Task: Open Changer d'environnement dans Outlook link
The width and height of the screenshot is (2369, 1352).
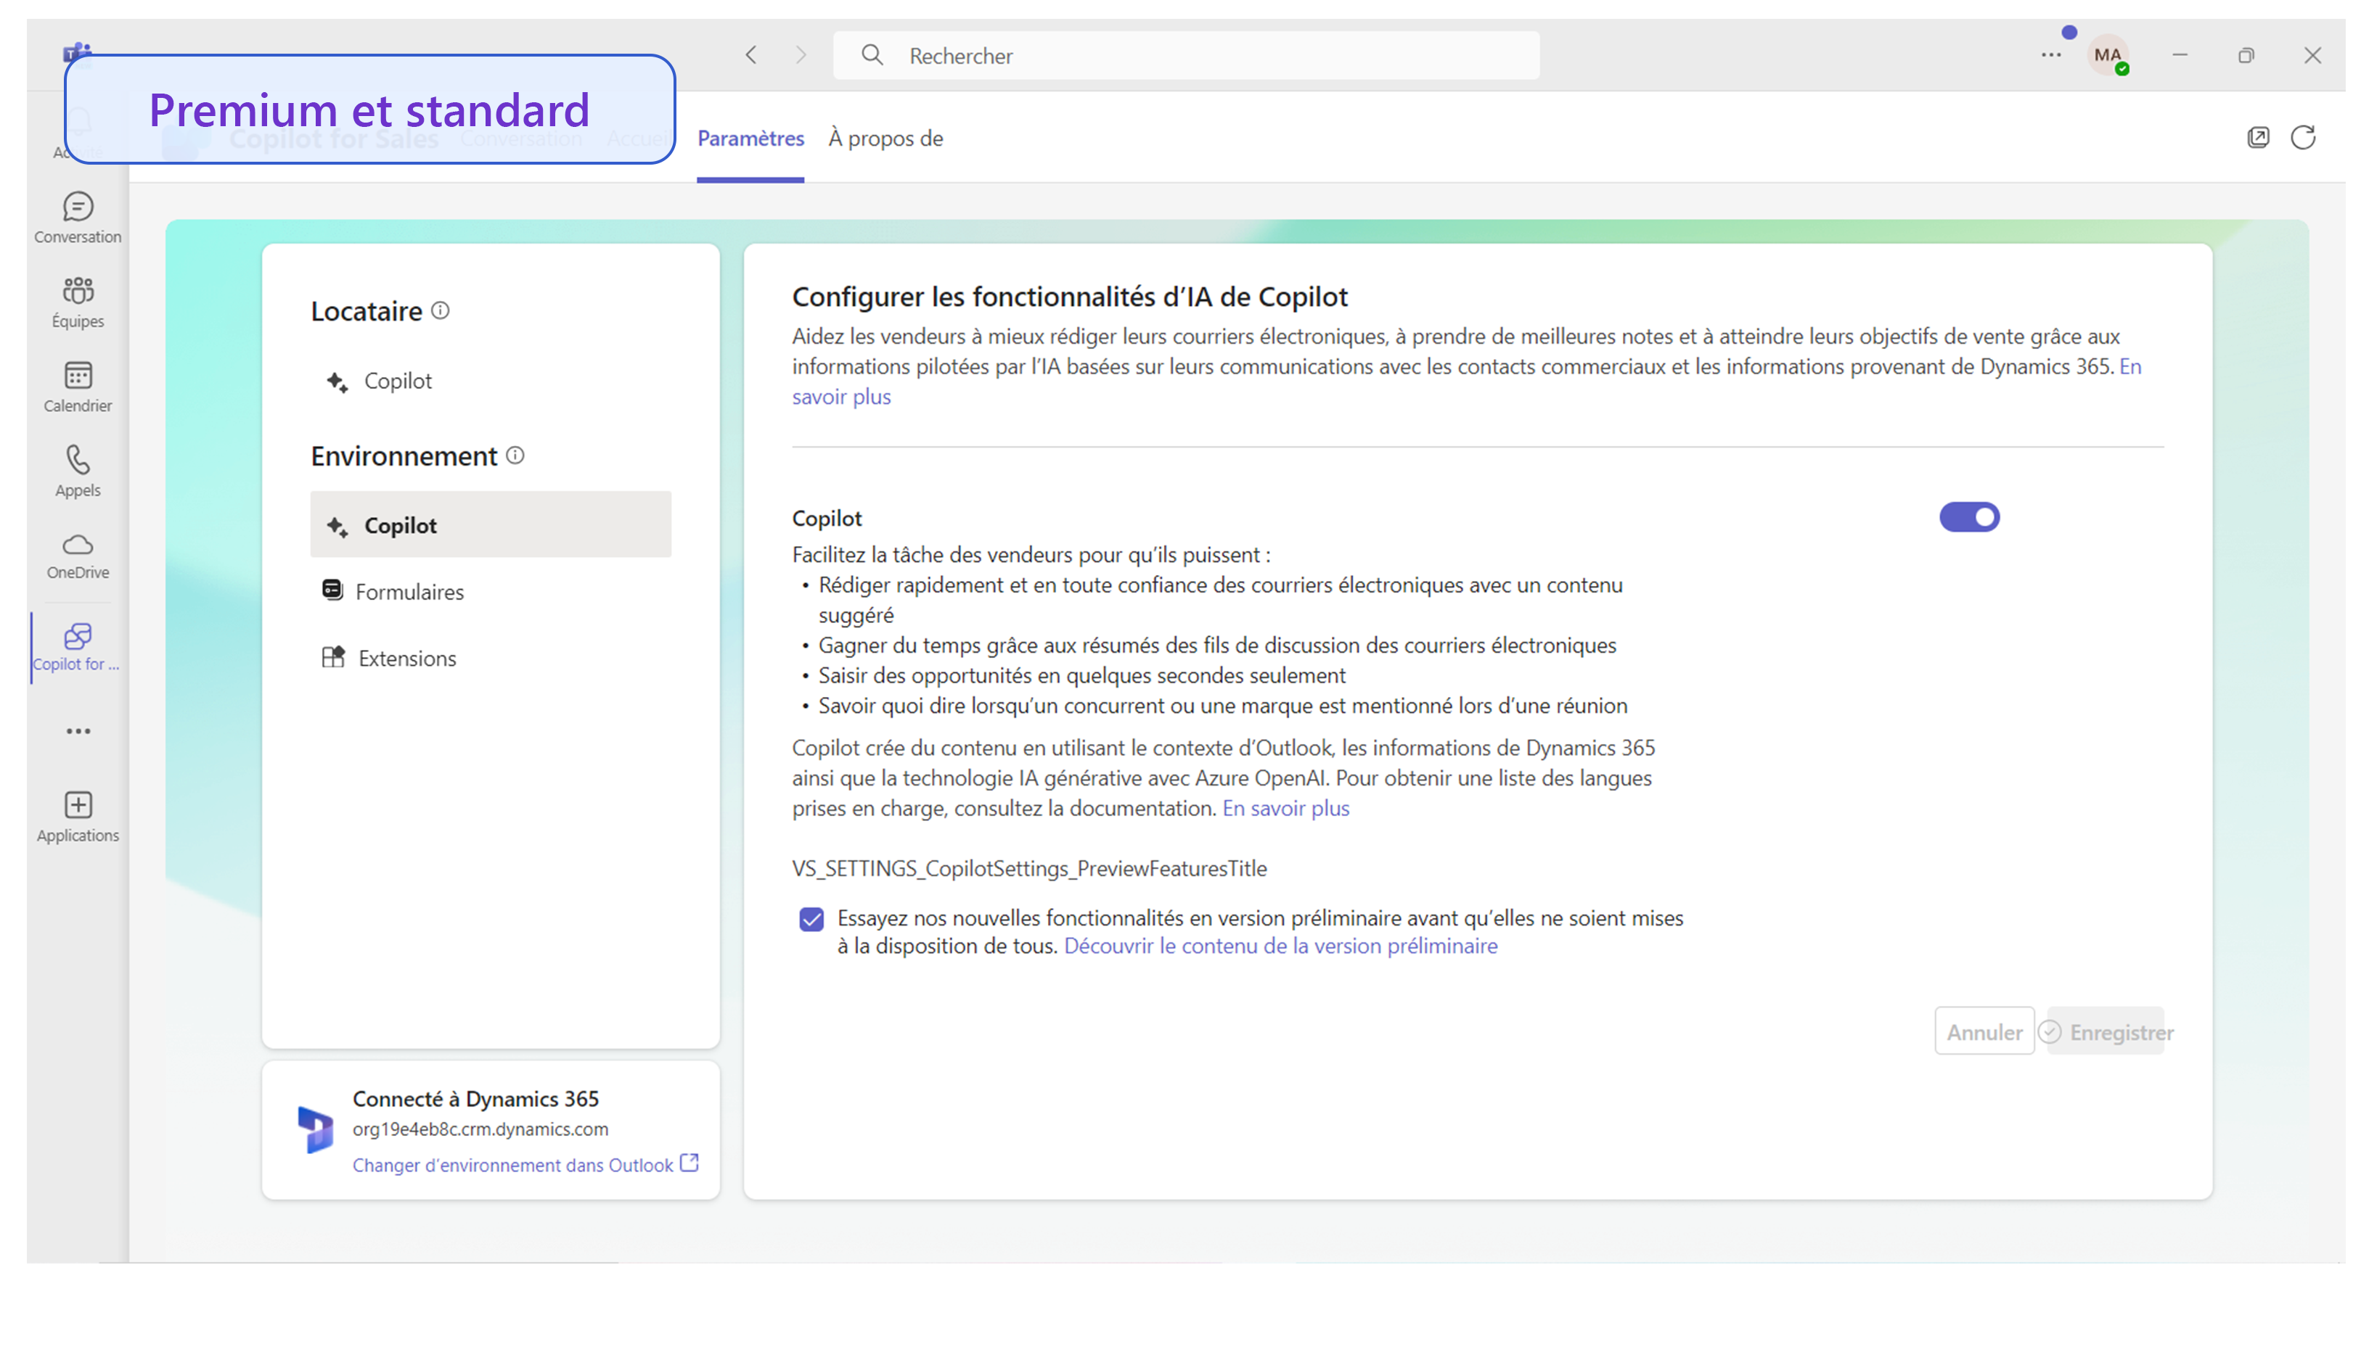Action: (x=513, y=1164)
